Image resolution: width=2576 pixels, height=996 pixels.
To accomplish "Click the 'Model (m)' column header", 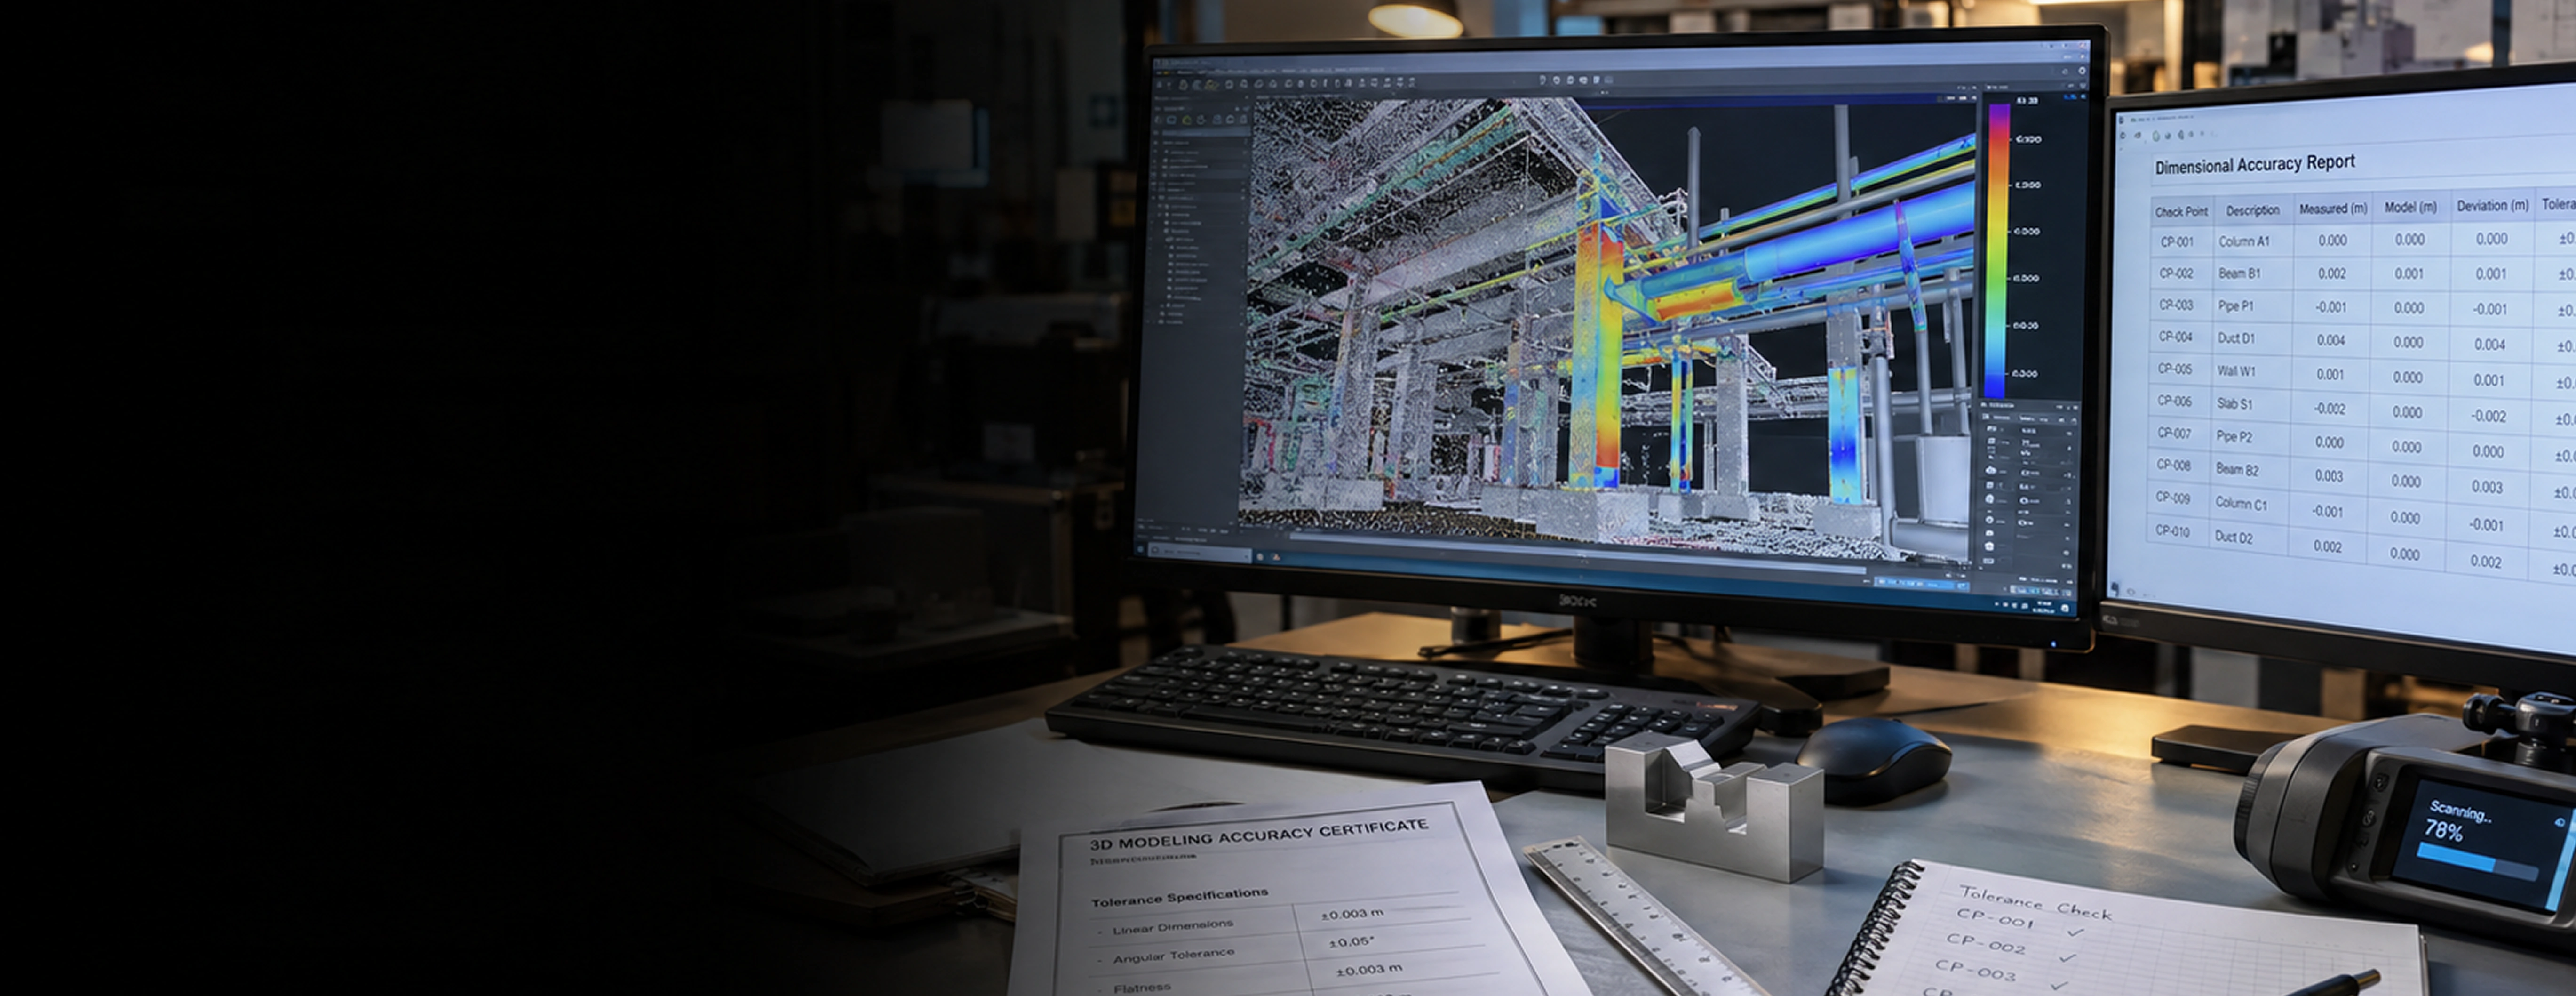I will tap(2410, 207).
